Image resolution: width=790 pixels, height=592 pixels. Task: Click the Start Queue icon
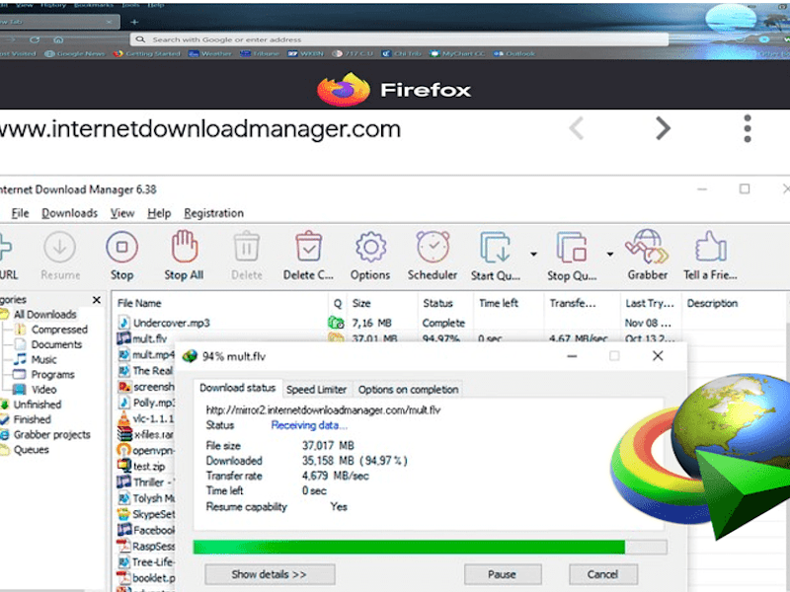[496, 248]
